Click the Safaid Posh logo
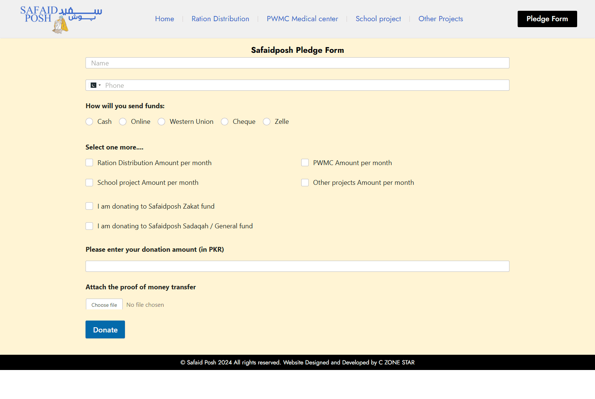The image size is (595, 399). coord(61,19)
